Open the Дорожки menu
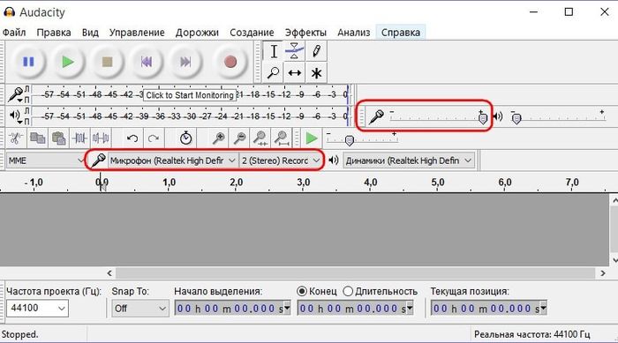The height and width of the screenshot is (343, 618). click(x=197, y=33)
